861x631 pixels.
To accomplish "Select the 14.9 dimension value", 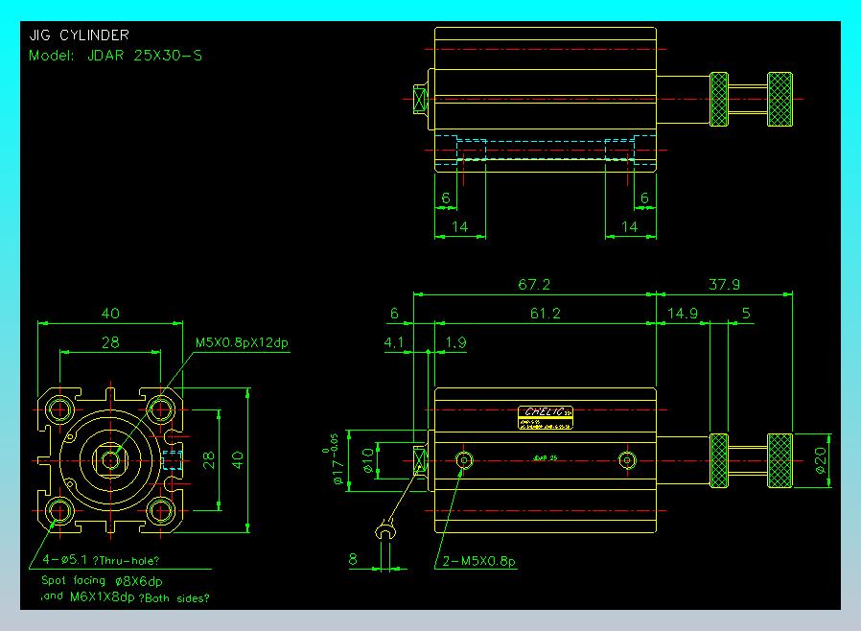I will pyautogui.click(x=682, y=314).
